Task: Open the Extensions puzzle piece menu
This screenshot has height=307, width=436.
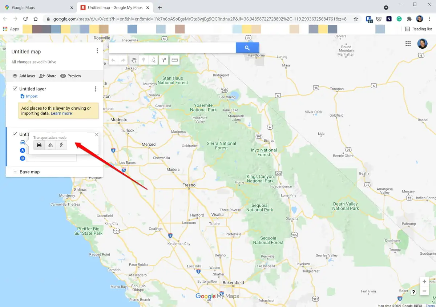Action: [x=409, y=19]
